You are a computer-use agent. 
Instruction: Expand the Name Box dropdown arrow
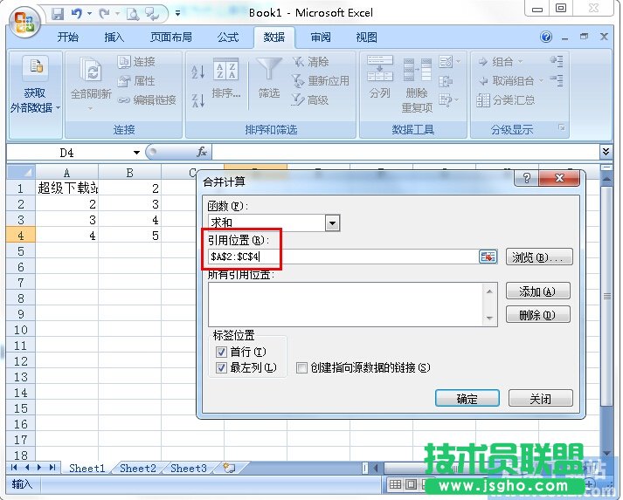pos(137,153)
